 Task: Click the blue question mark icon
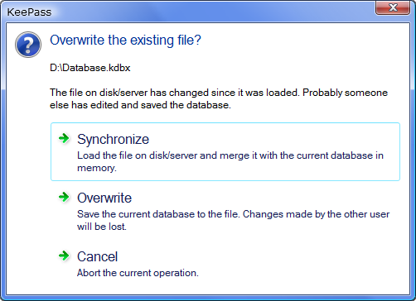(28, 45)
